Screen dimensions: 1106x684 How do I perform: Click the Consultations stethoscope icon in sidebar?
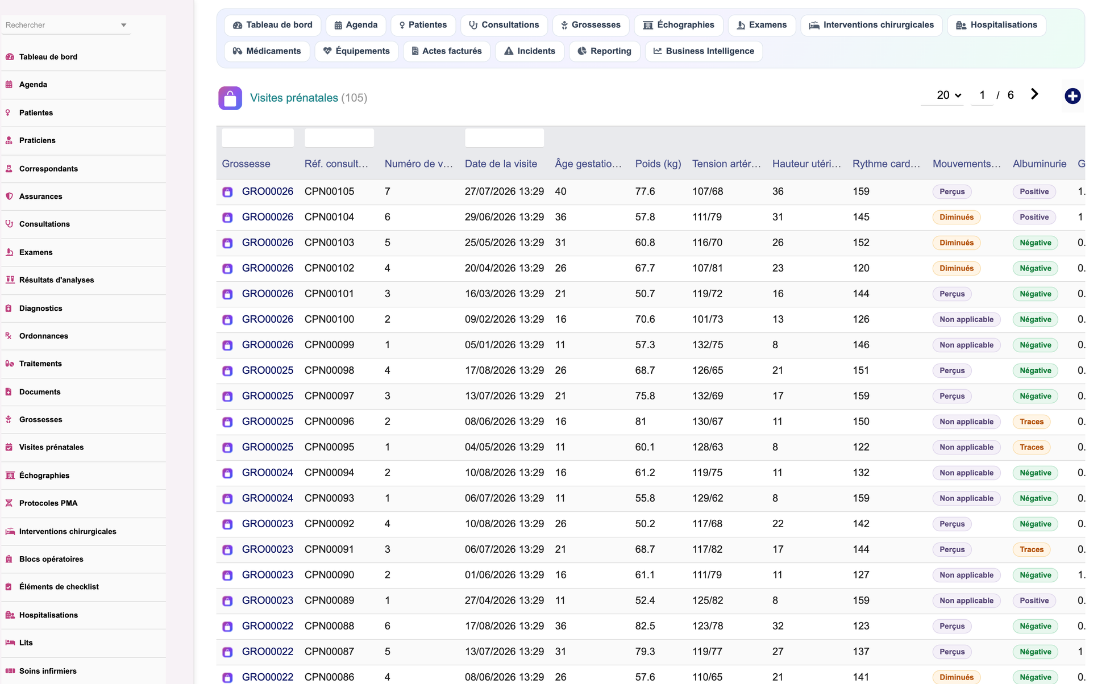pos(9,224)
